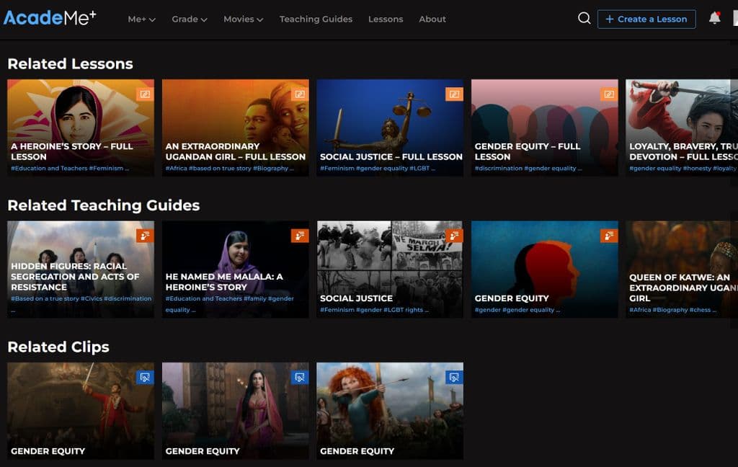Click '#gender equality #honesty #loyalty' tags
Viewport: 738px width, 467px height.
[x=683, y=169]
